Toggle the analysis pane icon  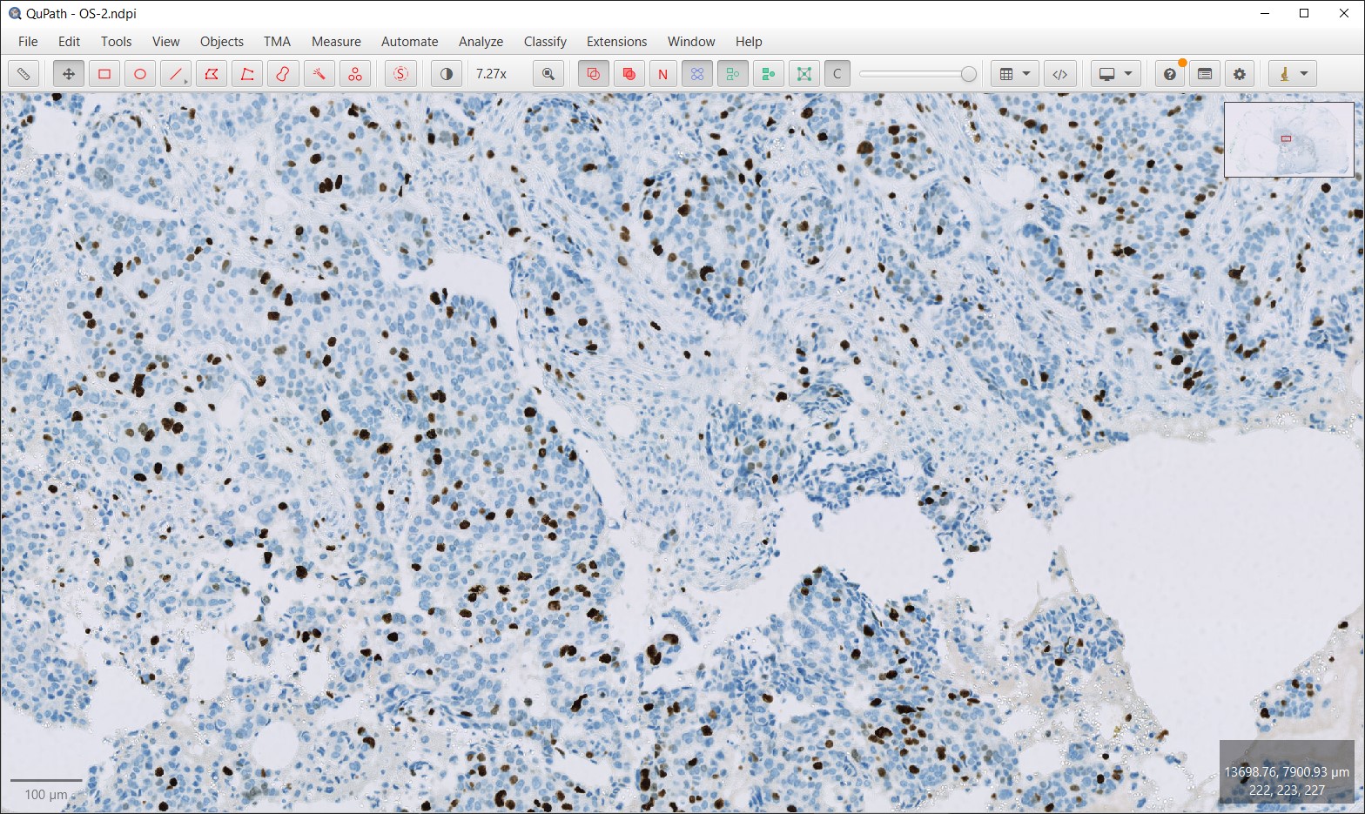pyautogui.click(x=24, y=74)
